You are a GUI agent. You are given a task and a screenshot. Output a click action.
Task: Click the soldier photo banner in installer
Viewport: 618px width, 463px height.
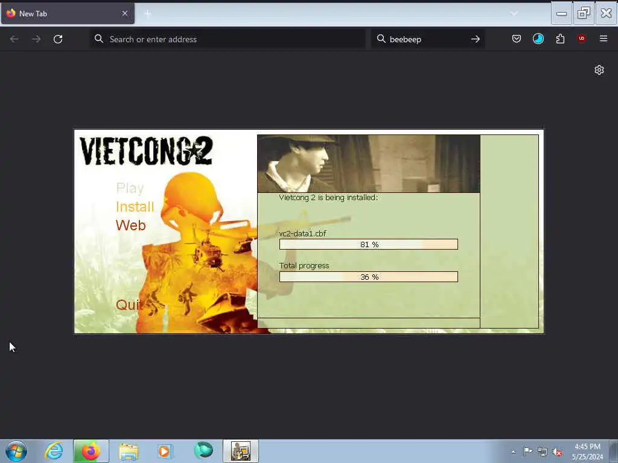(x=369, y=164)
